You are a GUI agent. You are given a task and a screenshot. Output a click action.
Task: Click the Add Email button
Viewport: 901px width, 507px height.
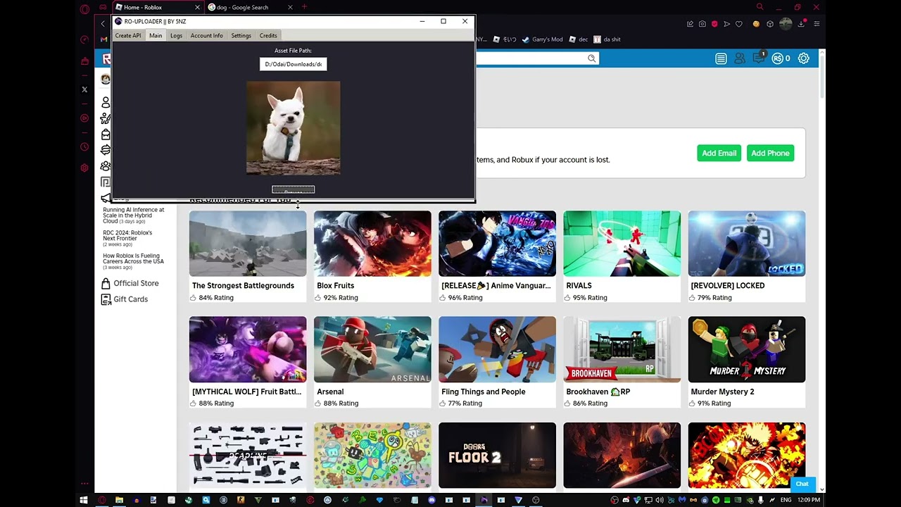[x=719, y=153]
